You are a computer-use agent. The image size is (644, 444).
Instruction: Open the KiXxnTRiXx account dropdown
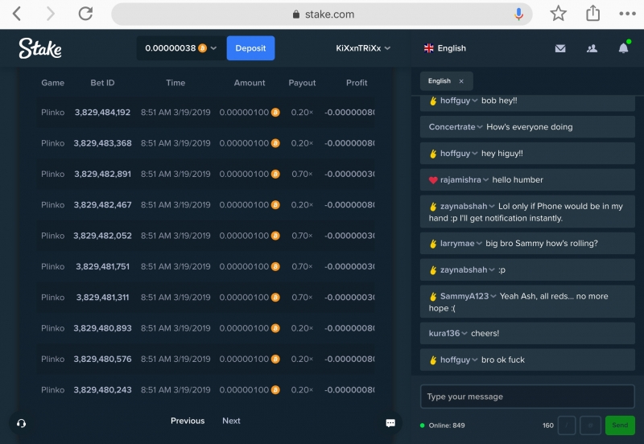point(363,48)
